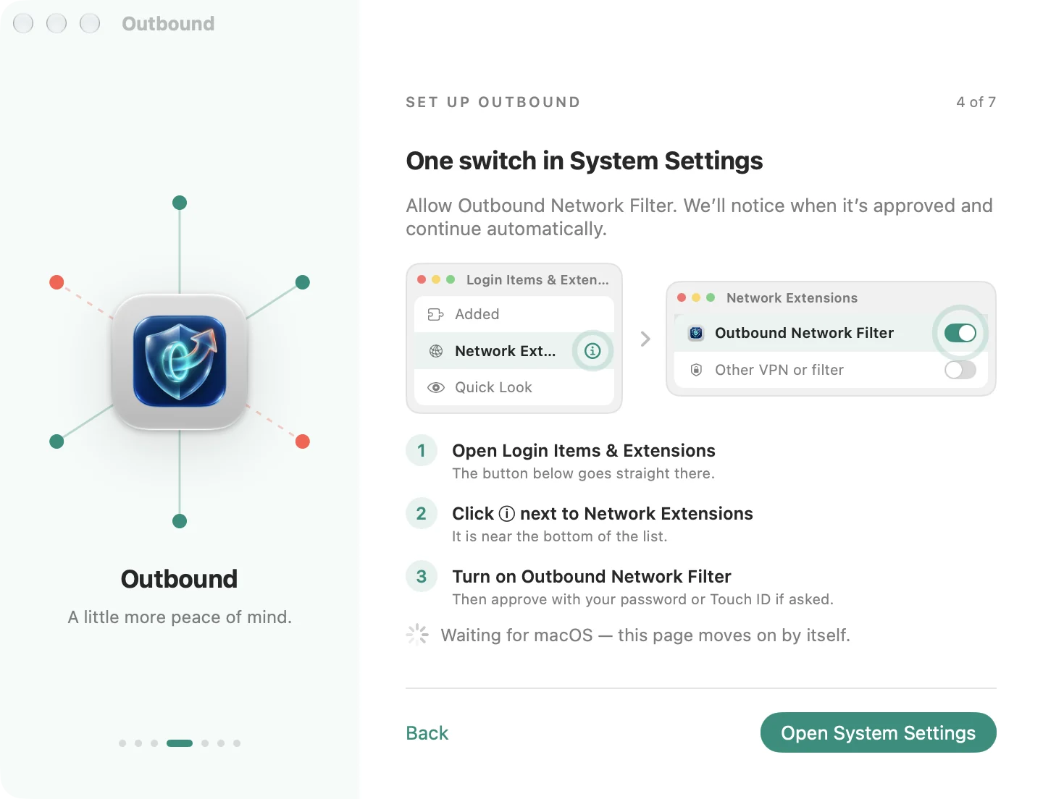Click the 'Added' row text
The height and width of the screenshot is (799, 1043).
(x=477, y=314)
